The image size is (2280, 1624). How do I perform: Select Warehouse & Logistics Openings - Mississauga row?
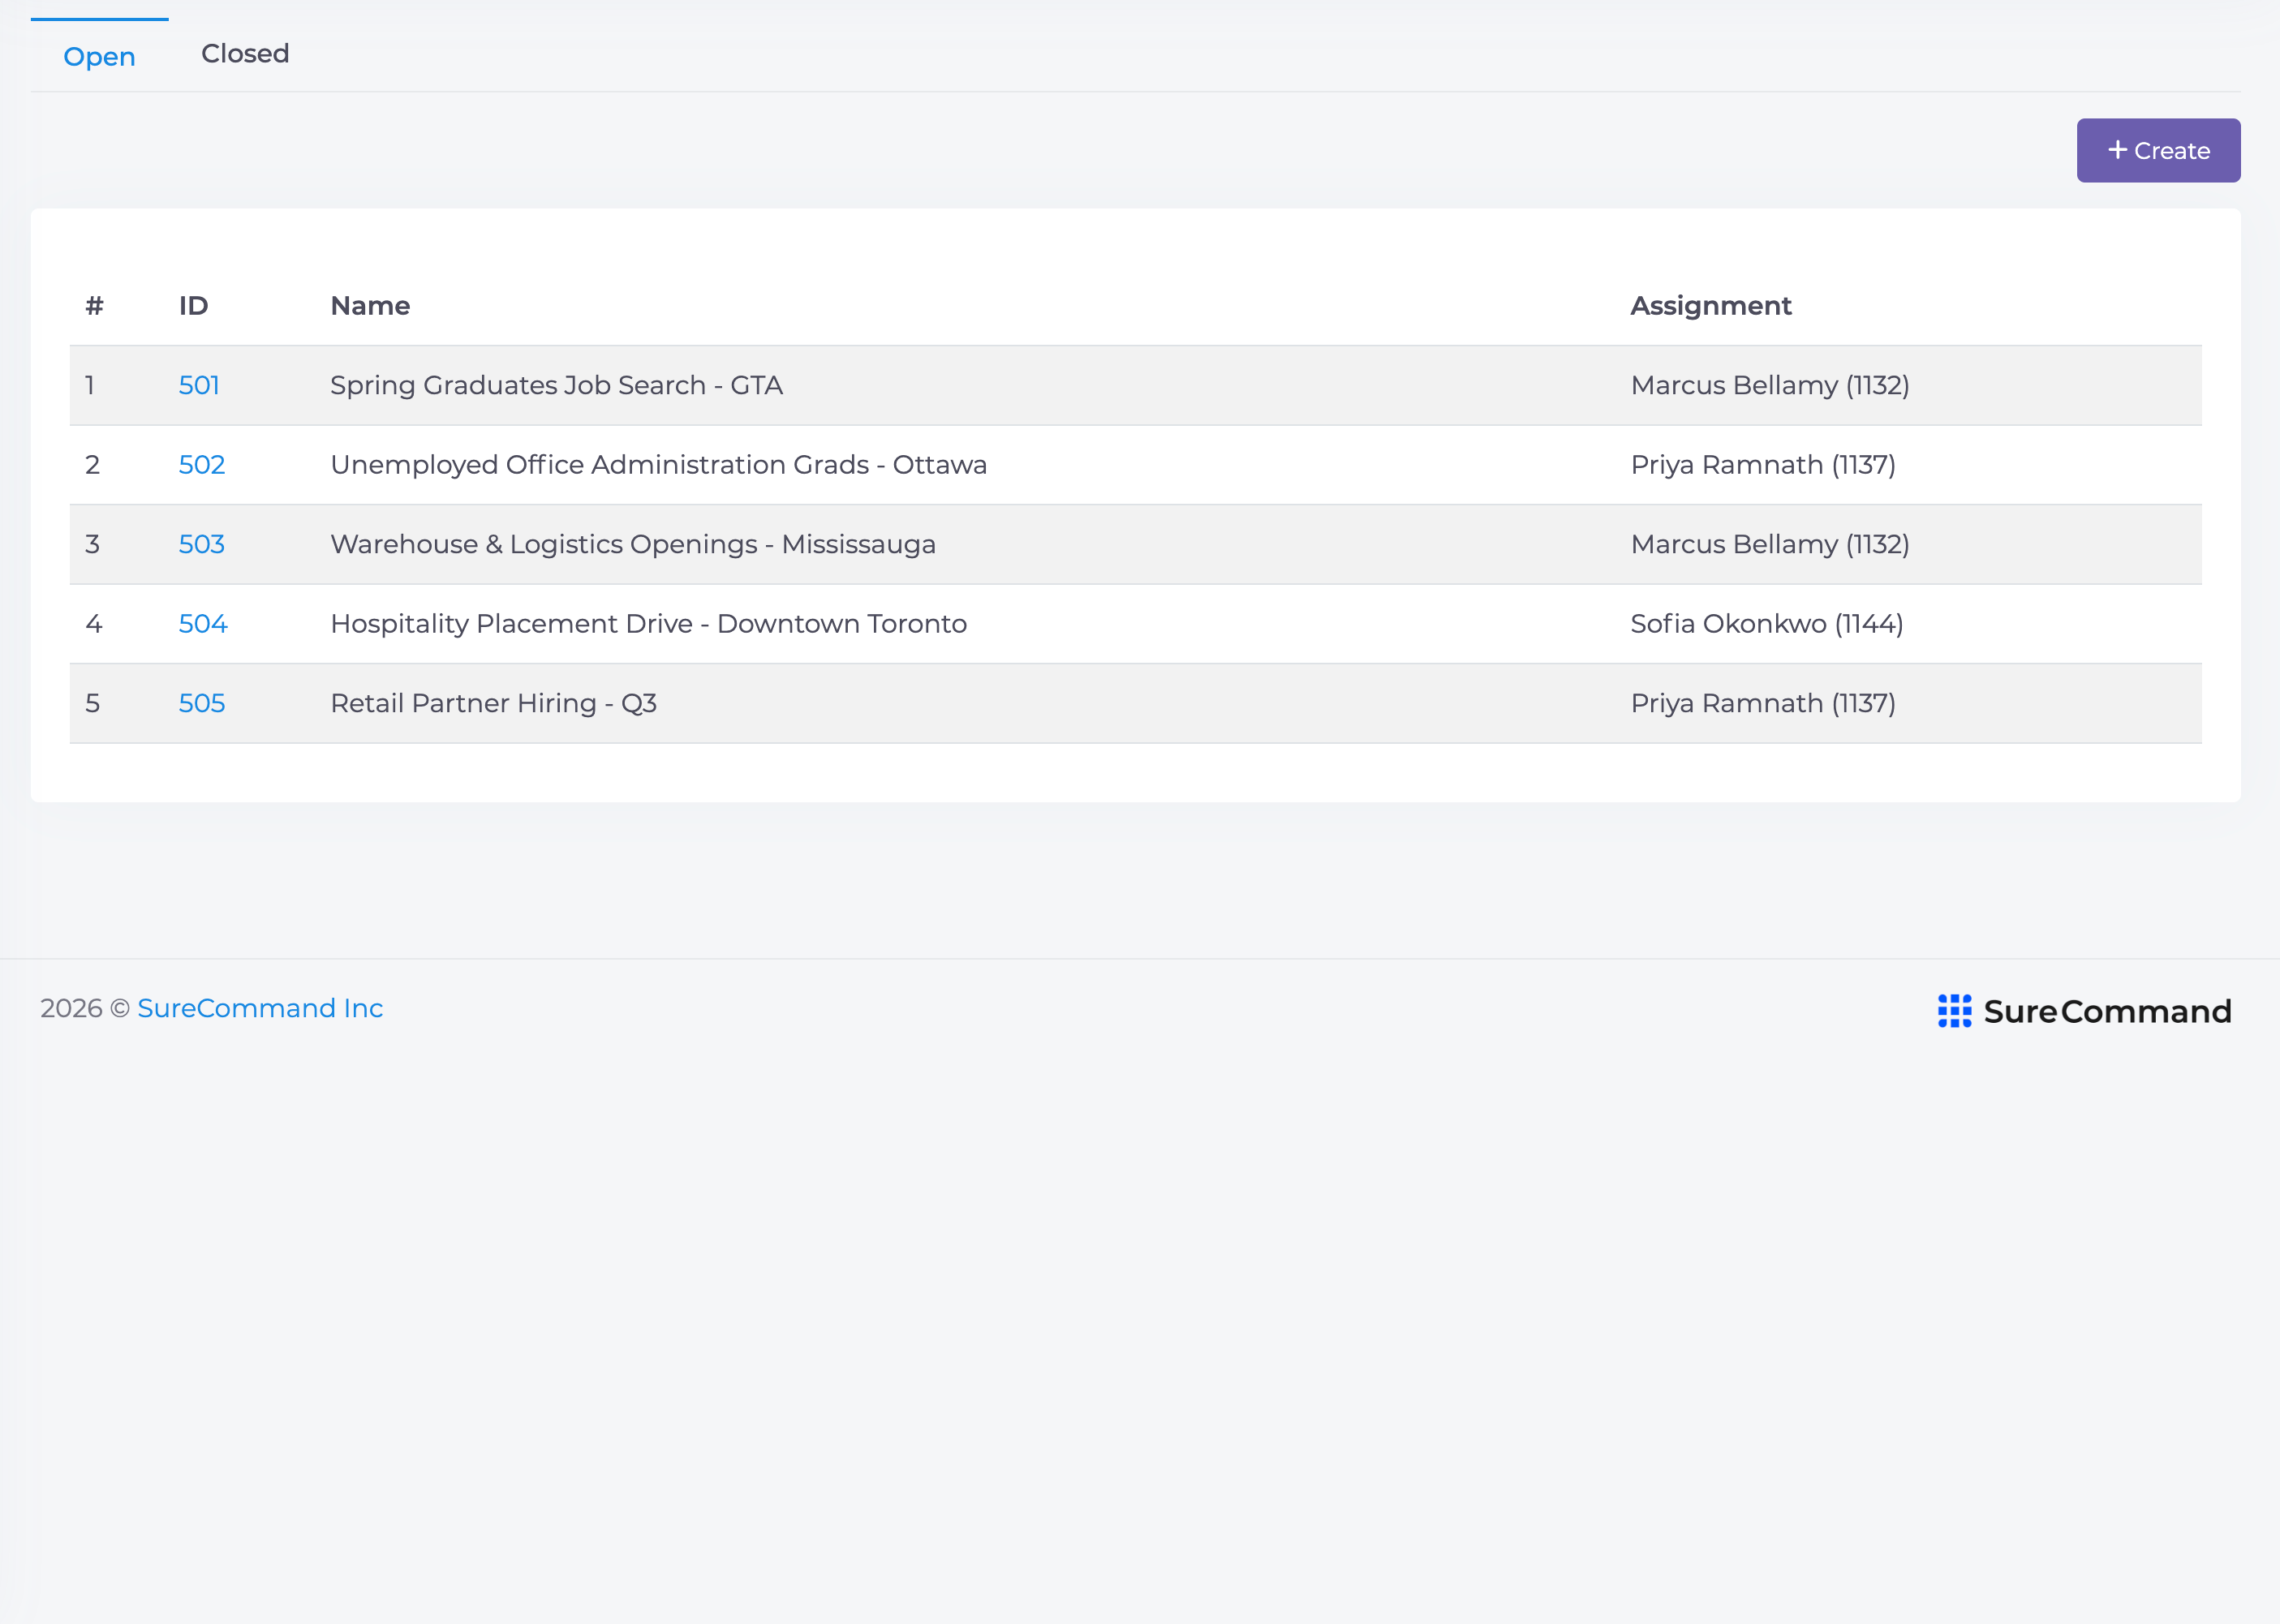[1136, 545]
